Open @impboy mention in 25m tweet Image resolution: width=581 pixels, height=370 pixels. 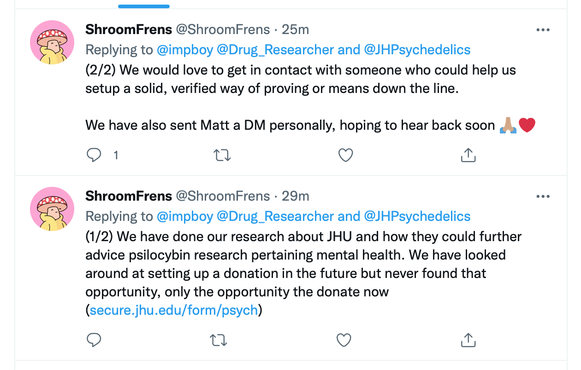tap(184, 50)
